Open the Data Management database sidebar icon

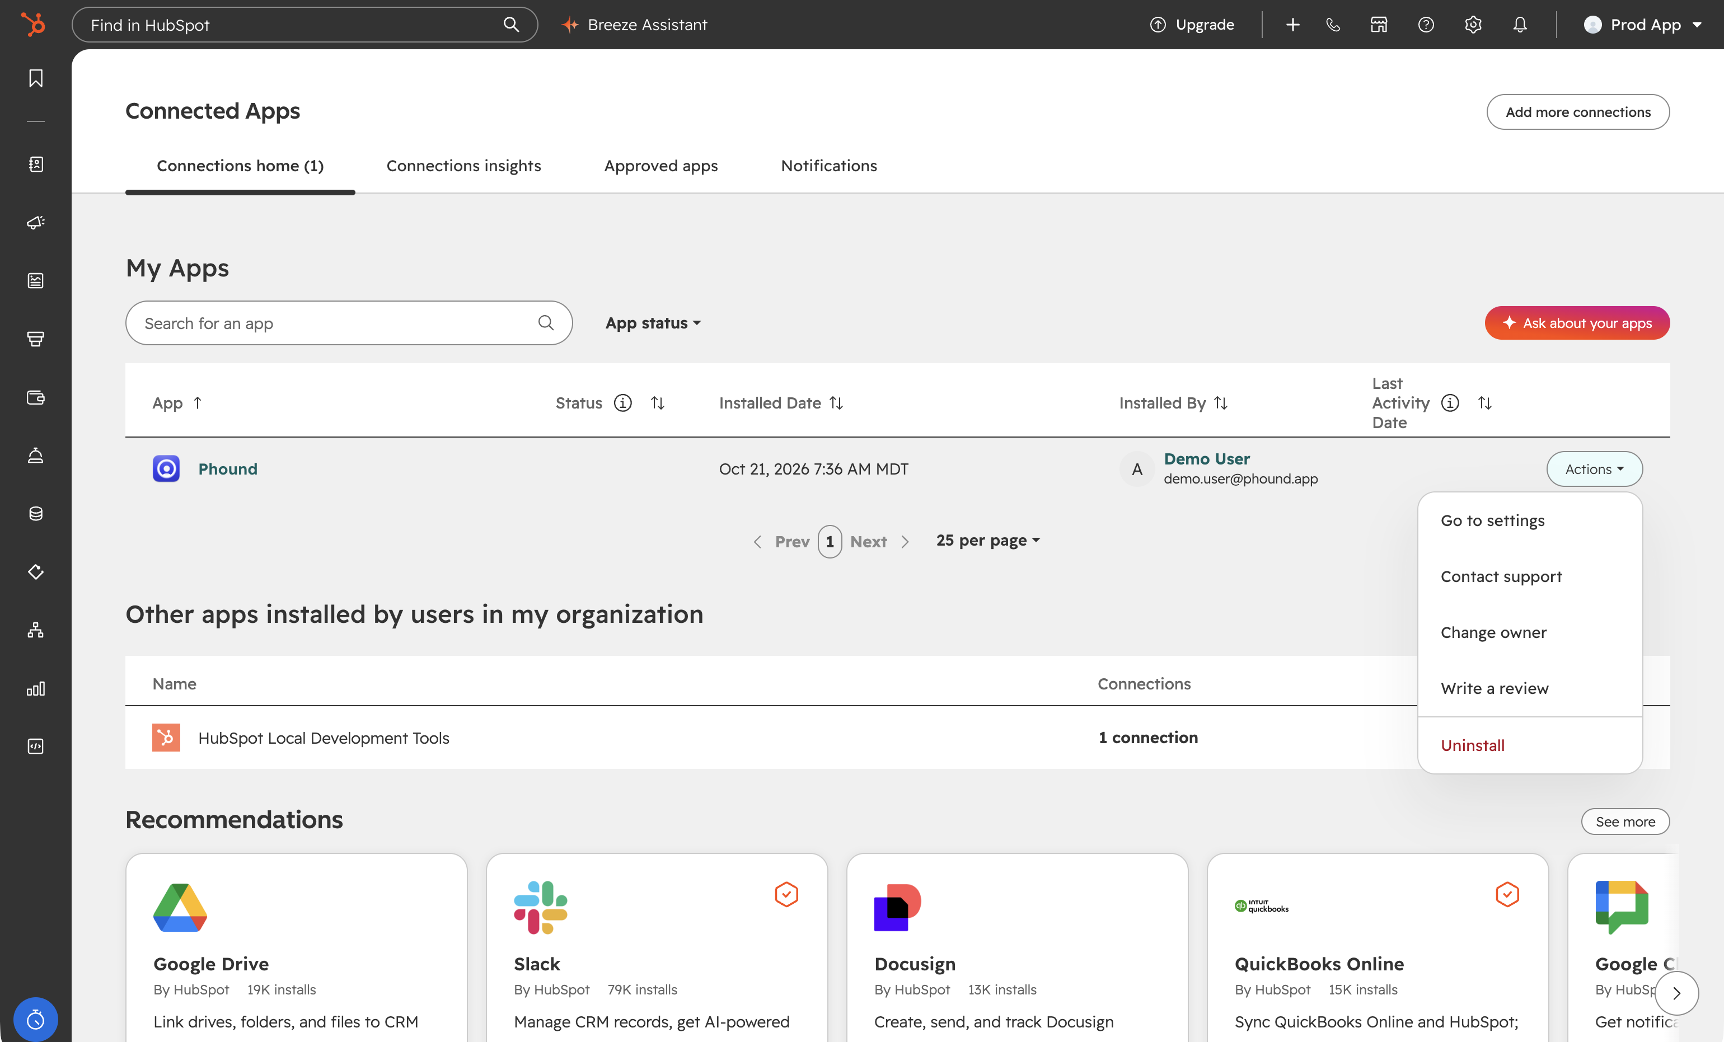pos(36,513)
